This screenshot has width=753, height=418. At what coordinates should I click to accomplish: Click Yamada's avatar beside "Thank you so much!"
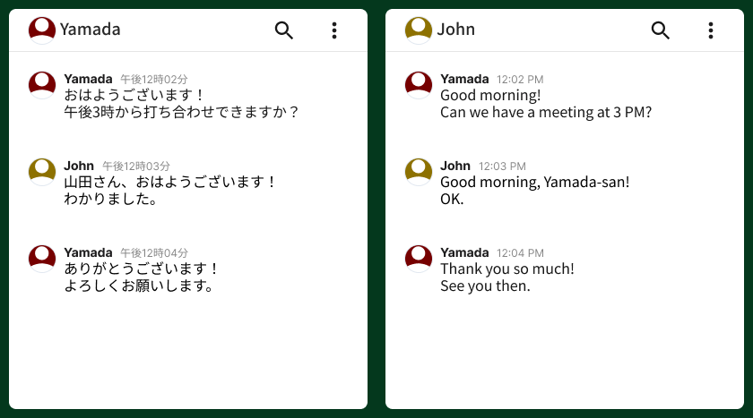click(x=419, y=259)
